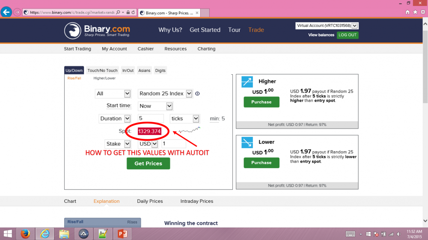428x240 pixels.
Task: Open the Tour navigation link
Action: tap(234, 30)
